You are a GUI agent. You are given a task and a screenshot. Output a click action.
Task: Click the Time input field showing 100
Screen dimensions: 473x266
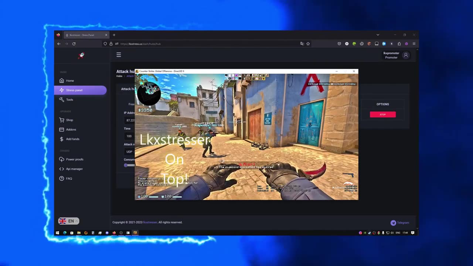pyautogui.click(x=129, y=136)
